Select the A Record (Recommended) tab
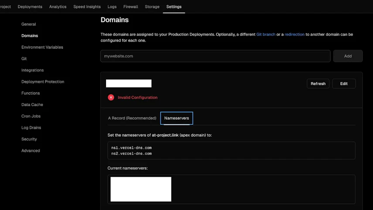 [132, 118]
